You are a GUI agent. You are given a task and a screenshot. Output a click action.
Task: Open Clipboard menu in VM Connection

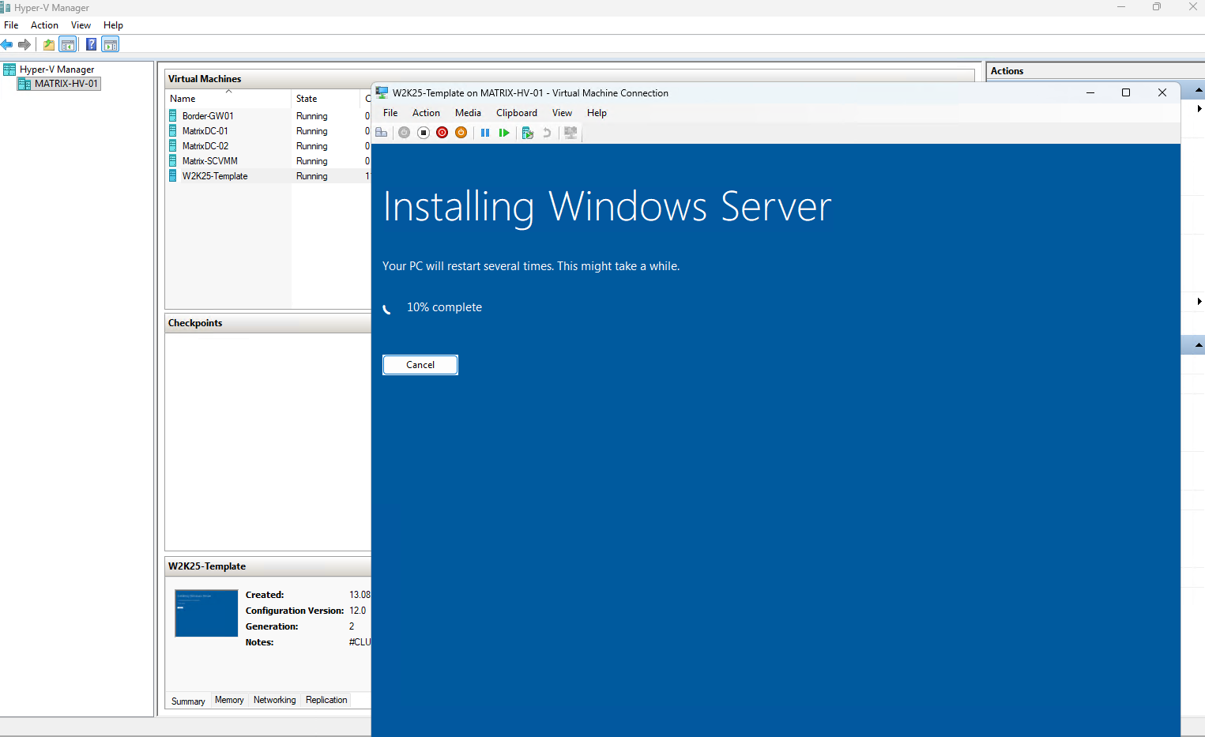pyautogui.click(x=517, y=113)
